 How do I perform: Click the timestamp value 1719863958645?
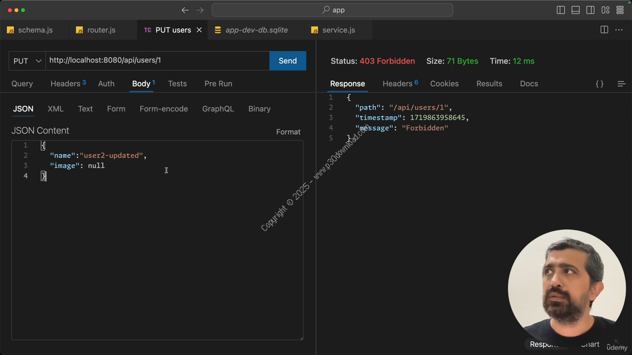pyautogui.click(x=437, y=118)
